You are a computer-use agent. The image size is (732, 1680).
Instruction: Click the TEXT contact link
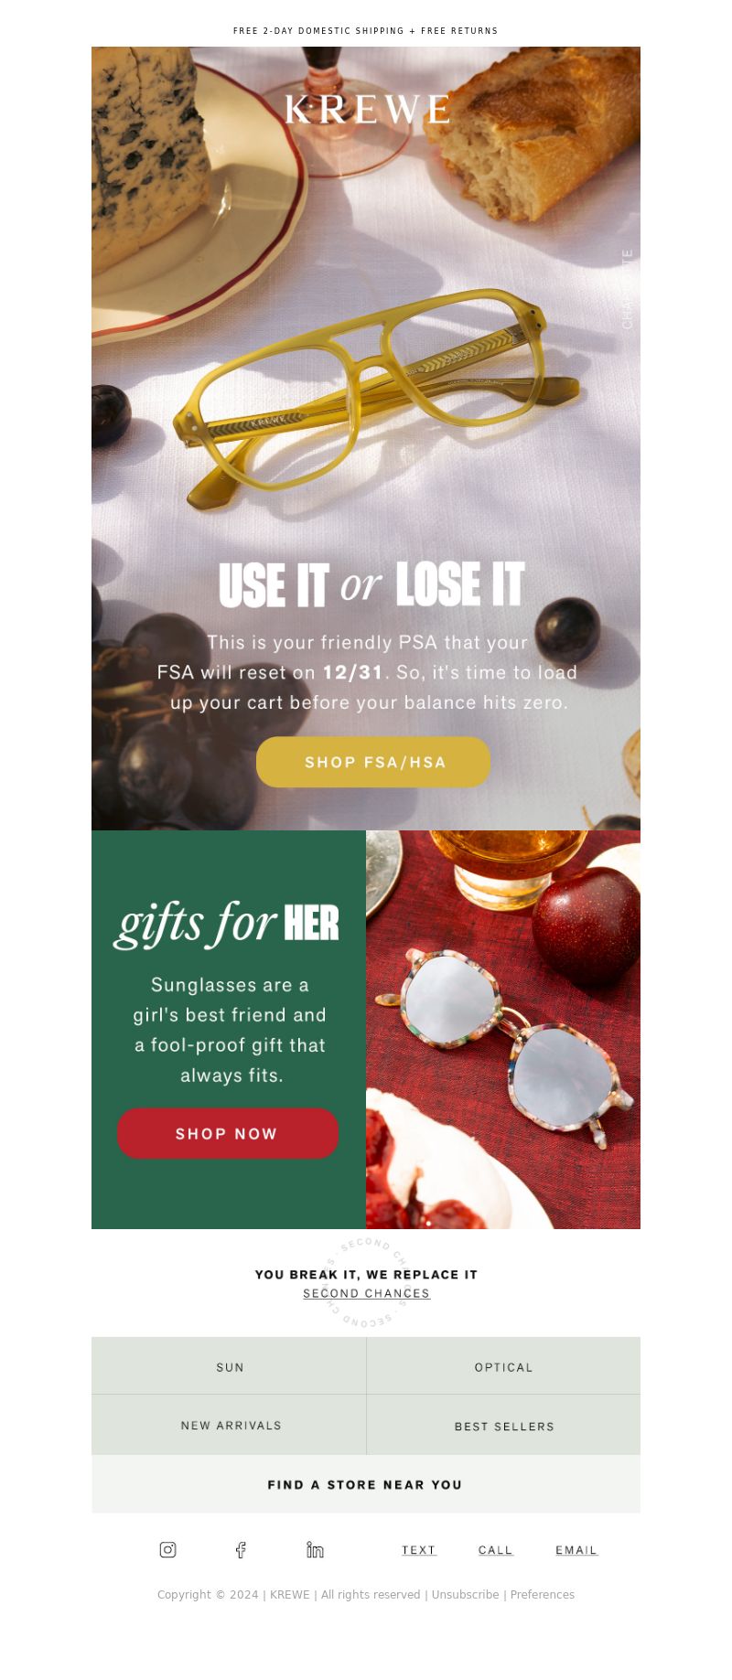419,1550
